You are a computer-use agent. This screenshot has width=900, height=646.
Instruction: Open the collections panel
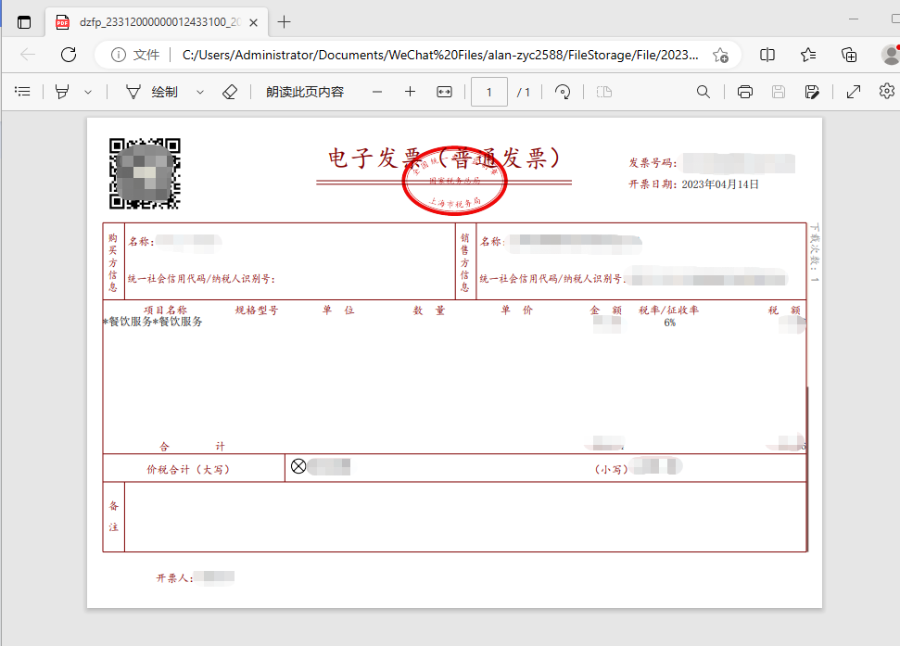point(849,55)
